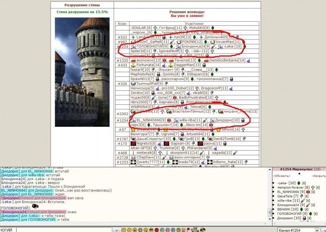Open player возможно[13] profile
This screenshot has width=326, height=232.
149,60
